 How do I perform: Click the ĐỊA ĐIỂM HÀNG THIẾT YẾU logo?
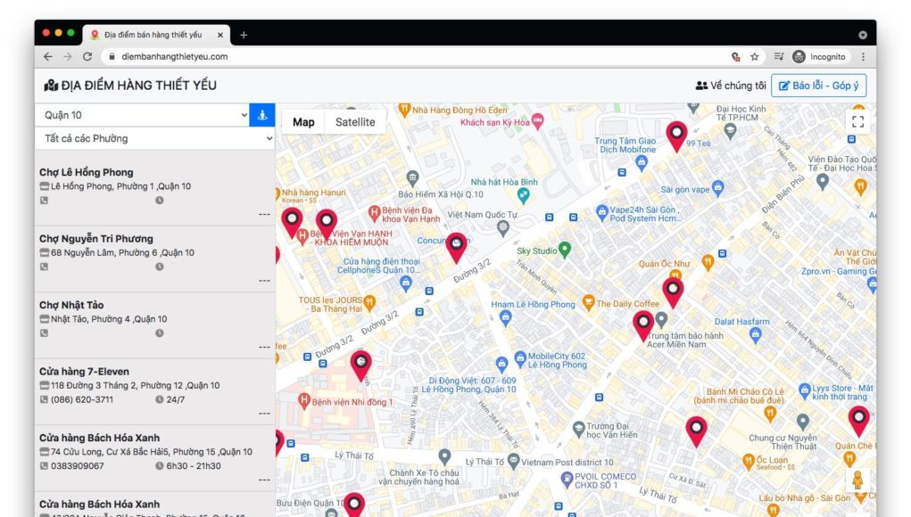[130, 86]
